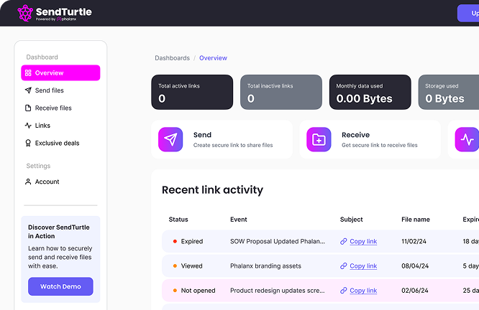The image size is (479, 310).
Task: Select the Overview grid icon
Action: pyautogui.click(x=28, y=73)
